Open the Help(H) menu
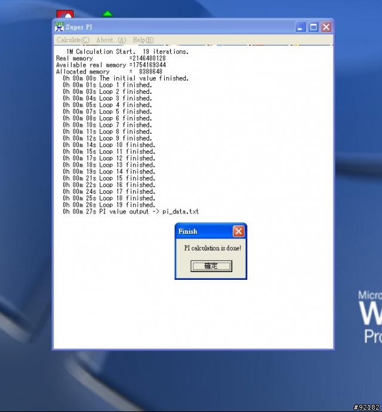 [143, 40]
